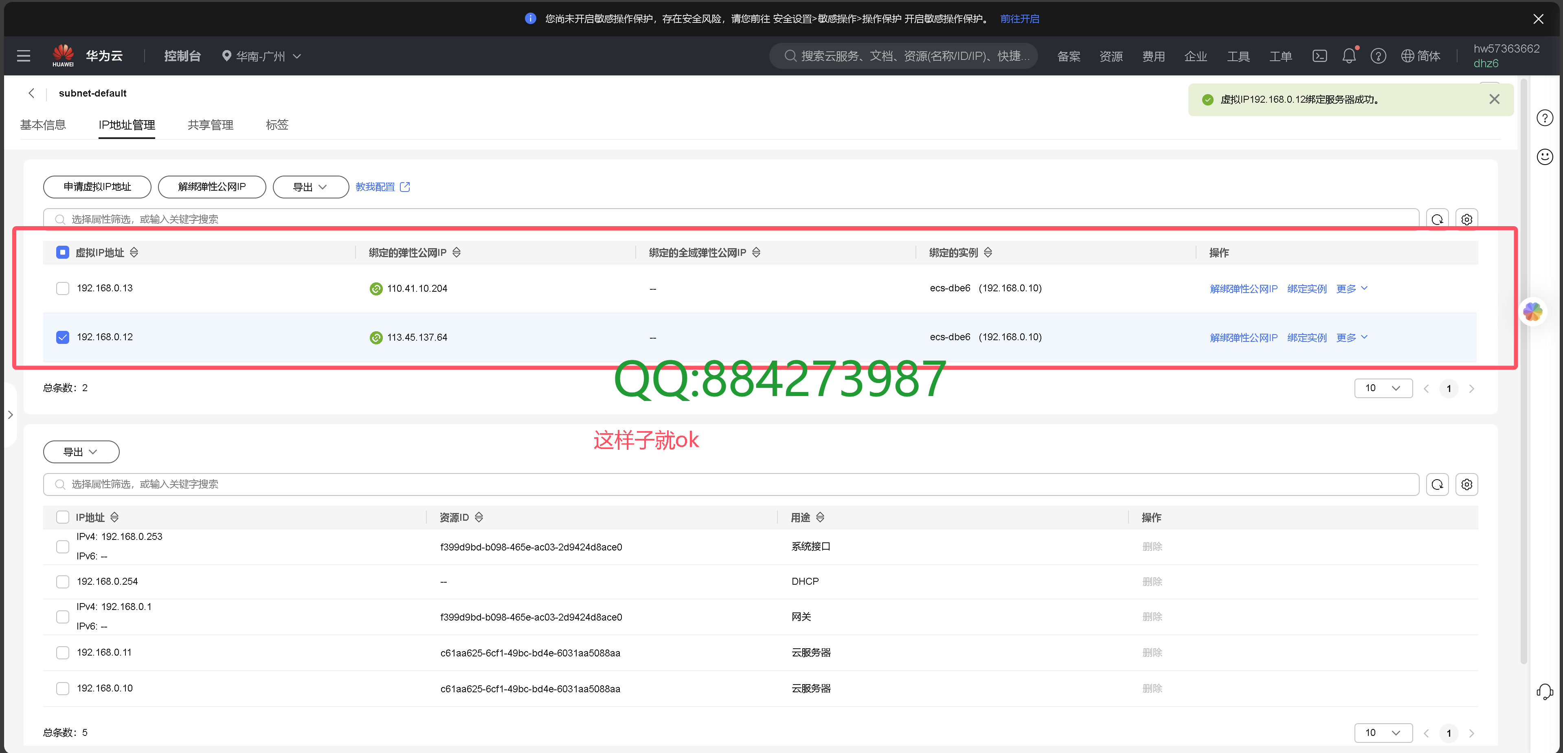Screen dimensions: 1563x753
Task: Go back using the arrow beside subnet-default
Action: (31, 93)
